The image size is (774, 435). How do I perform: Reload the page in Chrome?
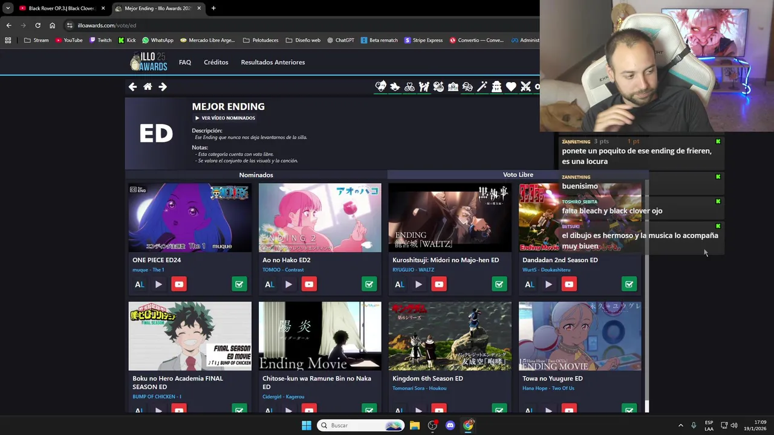[37, 25]
